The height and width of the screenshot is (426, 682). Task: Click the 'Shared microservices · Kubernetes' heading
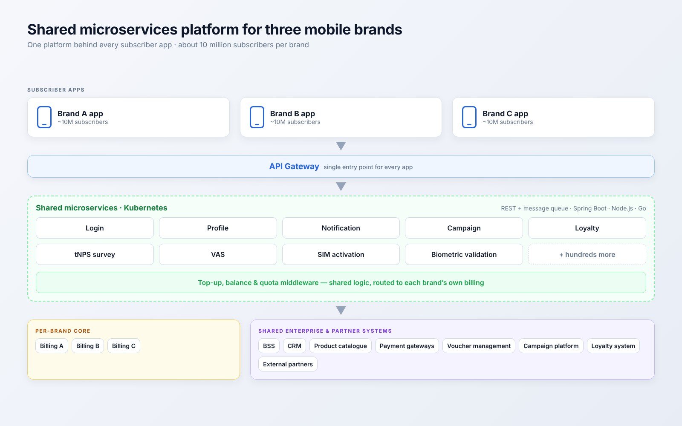101,208
